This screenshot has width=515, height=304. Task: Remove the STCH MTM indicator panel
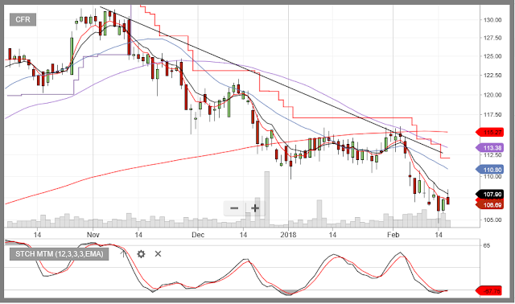click(158, 254)
